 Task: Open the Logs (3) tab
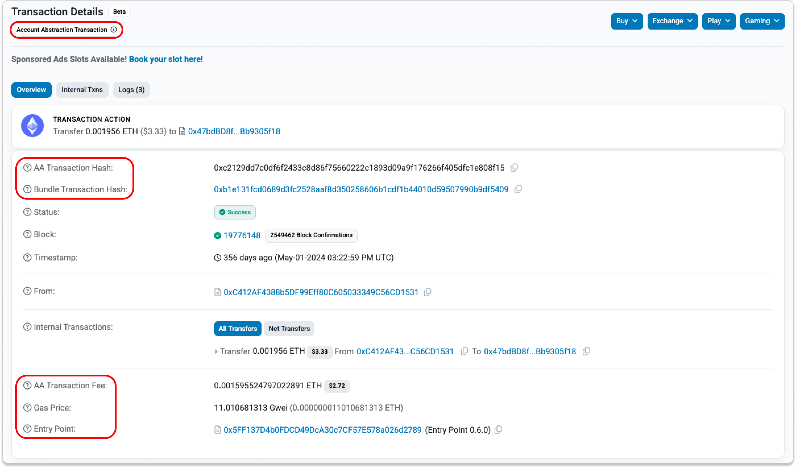click(x=131, y=90)
